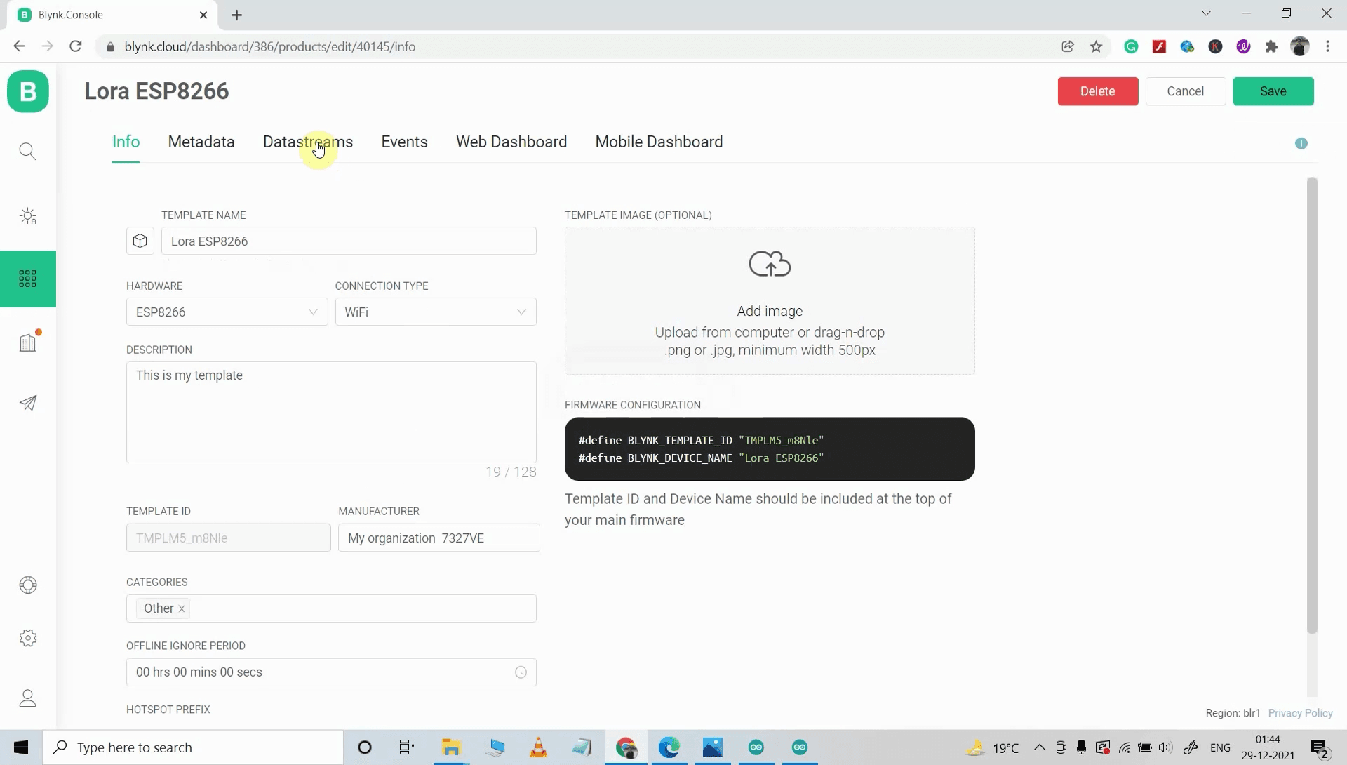This screenshot has height=765, width=1347.
Task: Click the Save button
Action: click(x=1273, y=91)
